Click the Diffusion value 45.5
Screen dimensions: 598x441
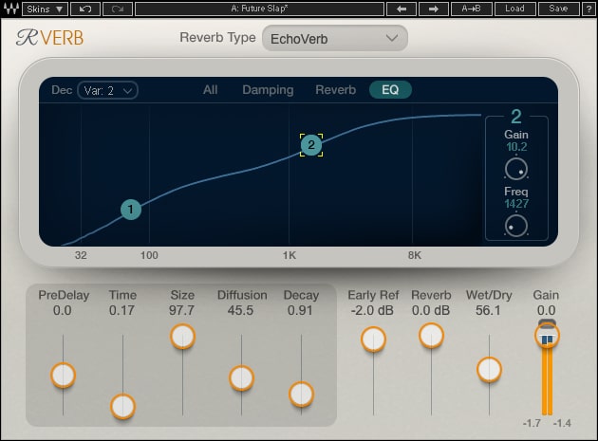pos(240,311)
